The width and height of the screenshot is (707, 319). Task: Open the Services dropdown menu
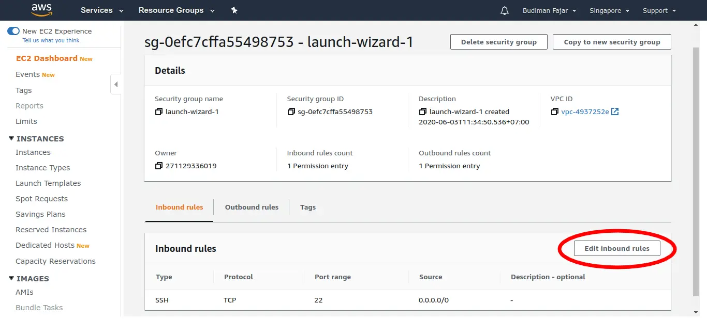coord(102,10)
